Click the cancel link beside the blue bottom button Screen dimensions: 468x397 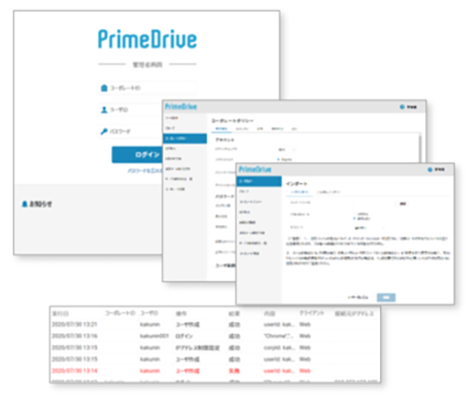(x=358, y=297)
